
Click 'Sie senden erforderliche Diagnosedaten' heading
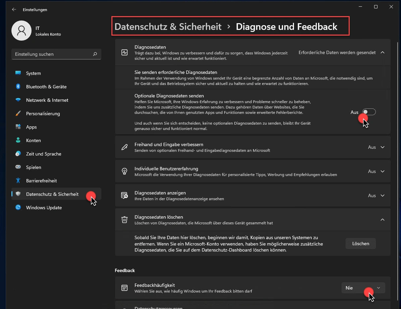176,73
